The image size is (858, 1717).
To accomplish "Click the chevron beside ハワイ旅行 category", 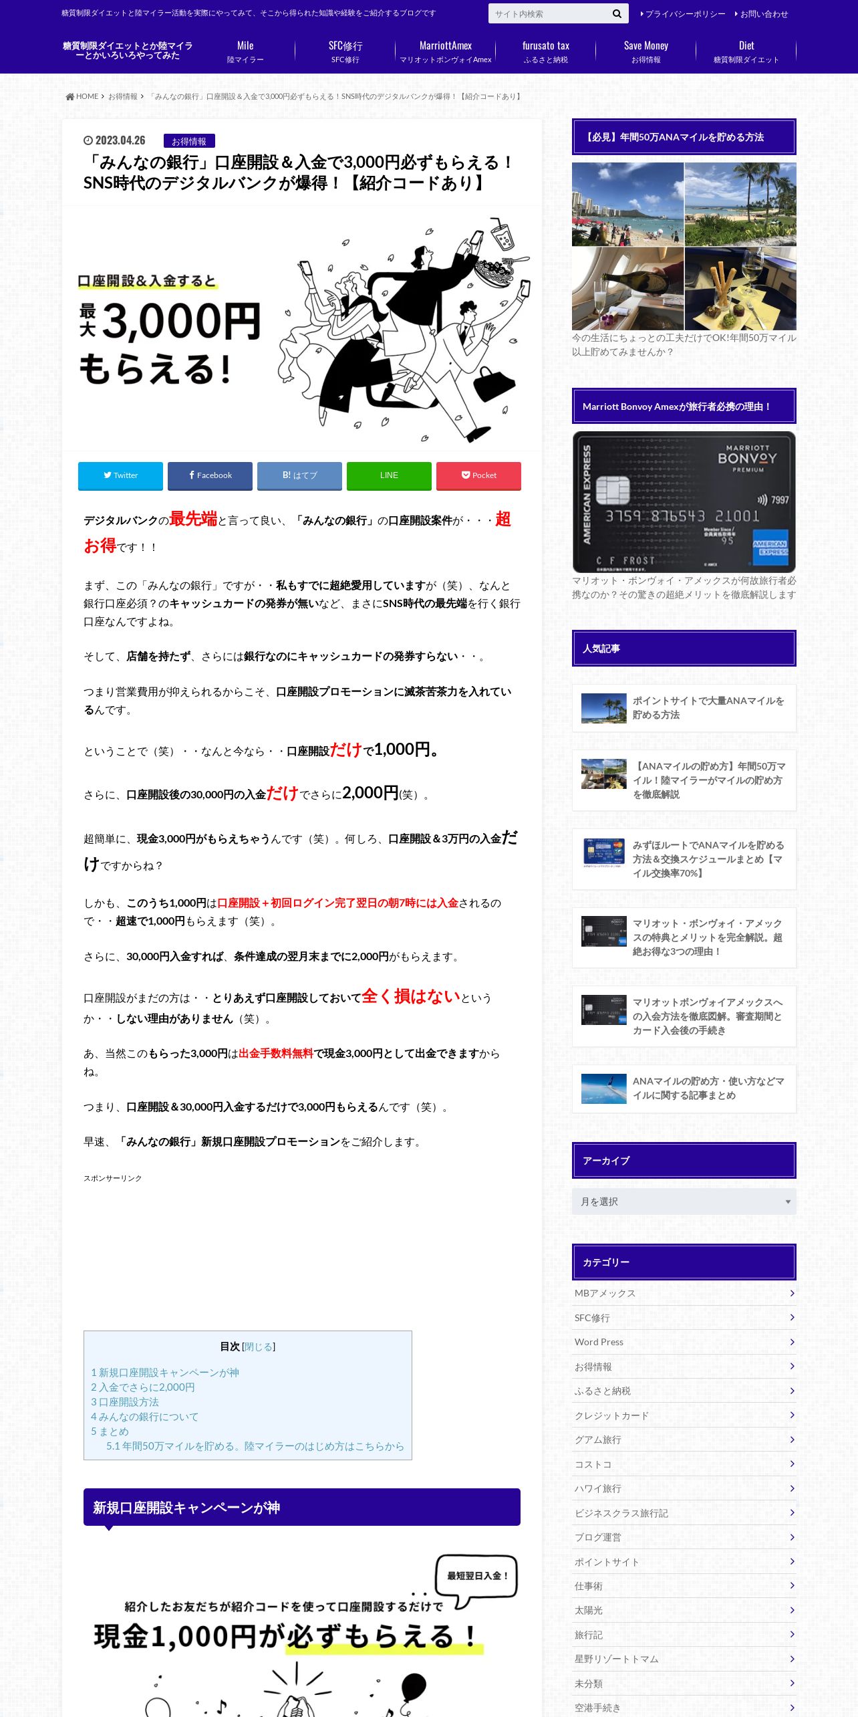I will [792, 1488].
